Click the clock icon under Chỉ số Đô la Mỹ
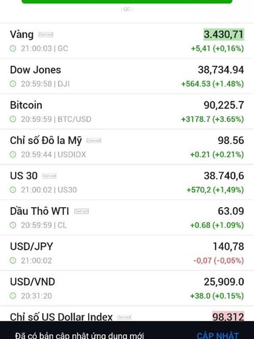The image size is (254, 339). coord(13,154)
